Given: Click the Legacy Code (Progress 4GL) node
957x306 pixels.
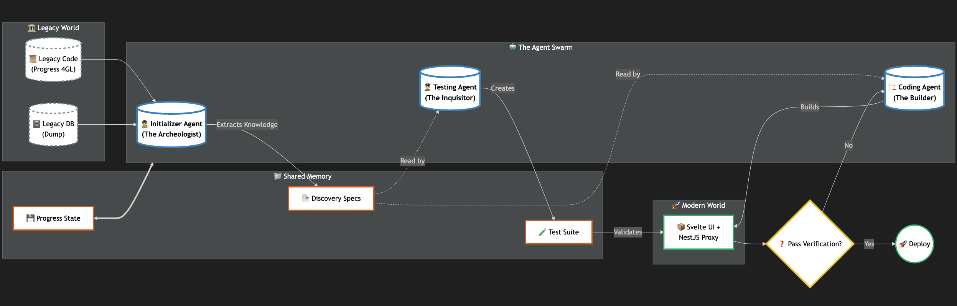Looking at the screenshot, I should pyautogui.click(x=53, y=63).
